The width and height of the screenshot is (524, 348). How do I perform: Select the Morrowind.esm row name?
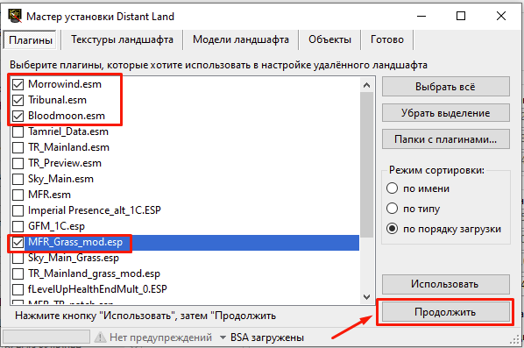(65, 84)
